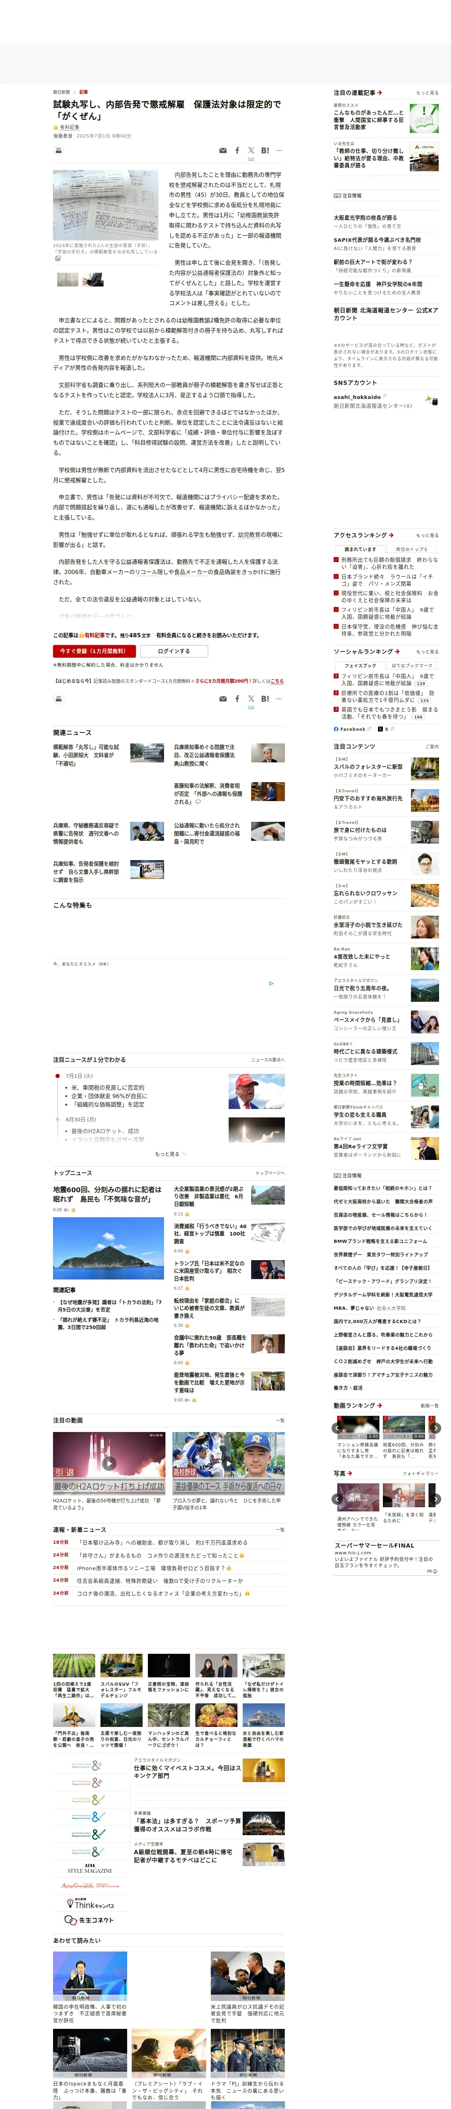The height and width of the screenshot is (2109, 451).
Task: Open the island earthquake top news photo
Action: click(109, 1249)
